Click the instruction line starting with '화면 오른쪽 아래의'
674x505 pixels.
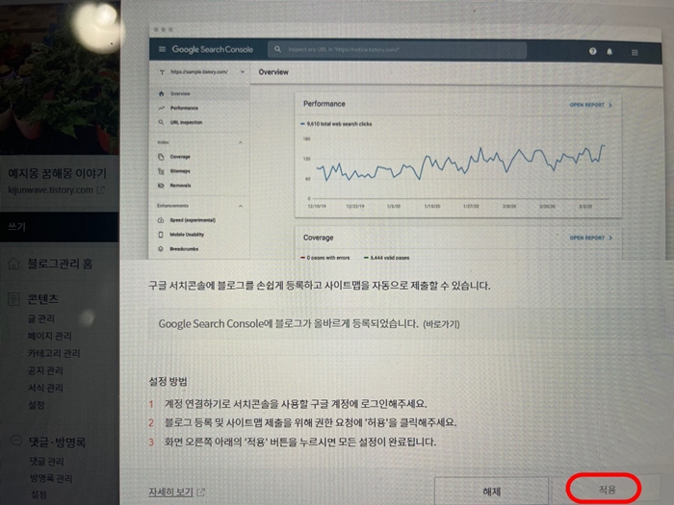pyautogui.click(x=300, y=442)
